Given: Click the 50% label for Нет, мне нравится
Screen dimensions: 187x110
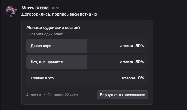Looking at the screenshot, I should [x=140, y=62].
